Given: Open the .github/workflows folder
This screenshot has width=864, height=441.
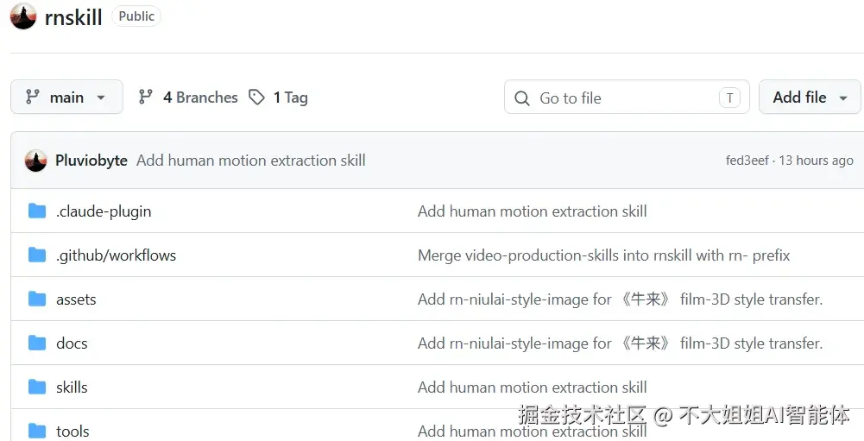Looking at the screenshot, I should 116,255.
